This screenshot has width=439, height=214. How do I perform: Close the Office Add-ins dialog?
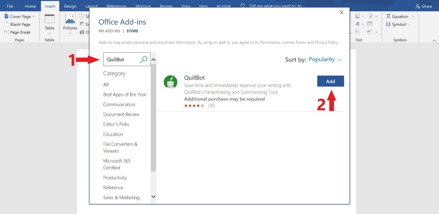[x=341, y=12]
